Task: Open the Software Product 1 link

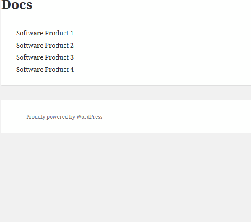Action: pyautogui.click(x=45, y=33)
